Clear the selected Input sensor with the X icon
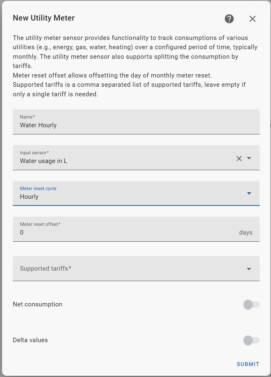This screenshot has width=271, height=377. click(x=239, y=158)
